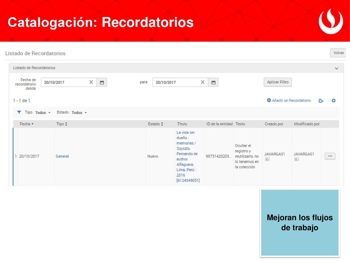The image size is (350, 262).
Task: Open the Estado: Todos dropdown
Action: [72, 113]
